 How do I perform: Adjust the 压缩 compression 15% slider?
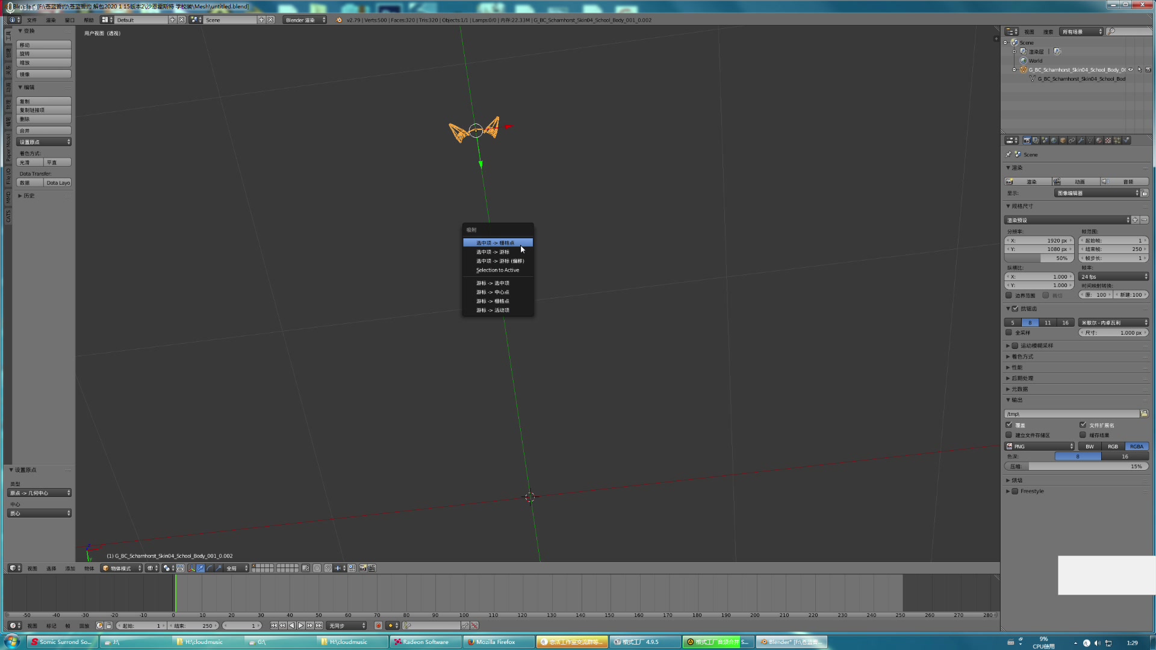click(x=1077, y=466)
